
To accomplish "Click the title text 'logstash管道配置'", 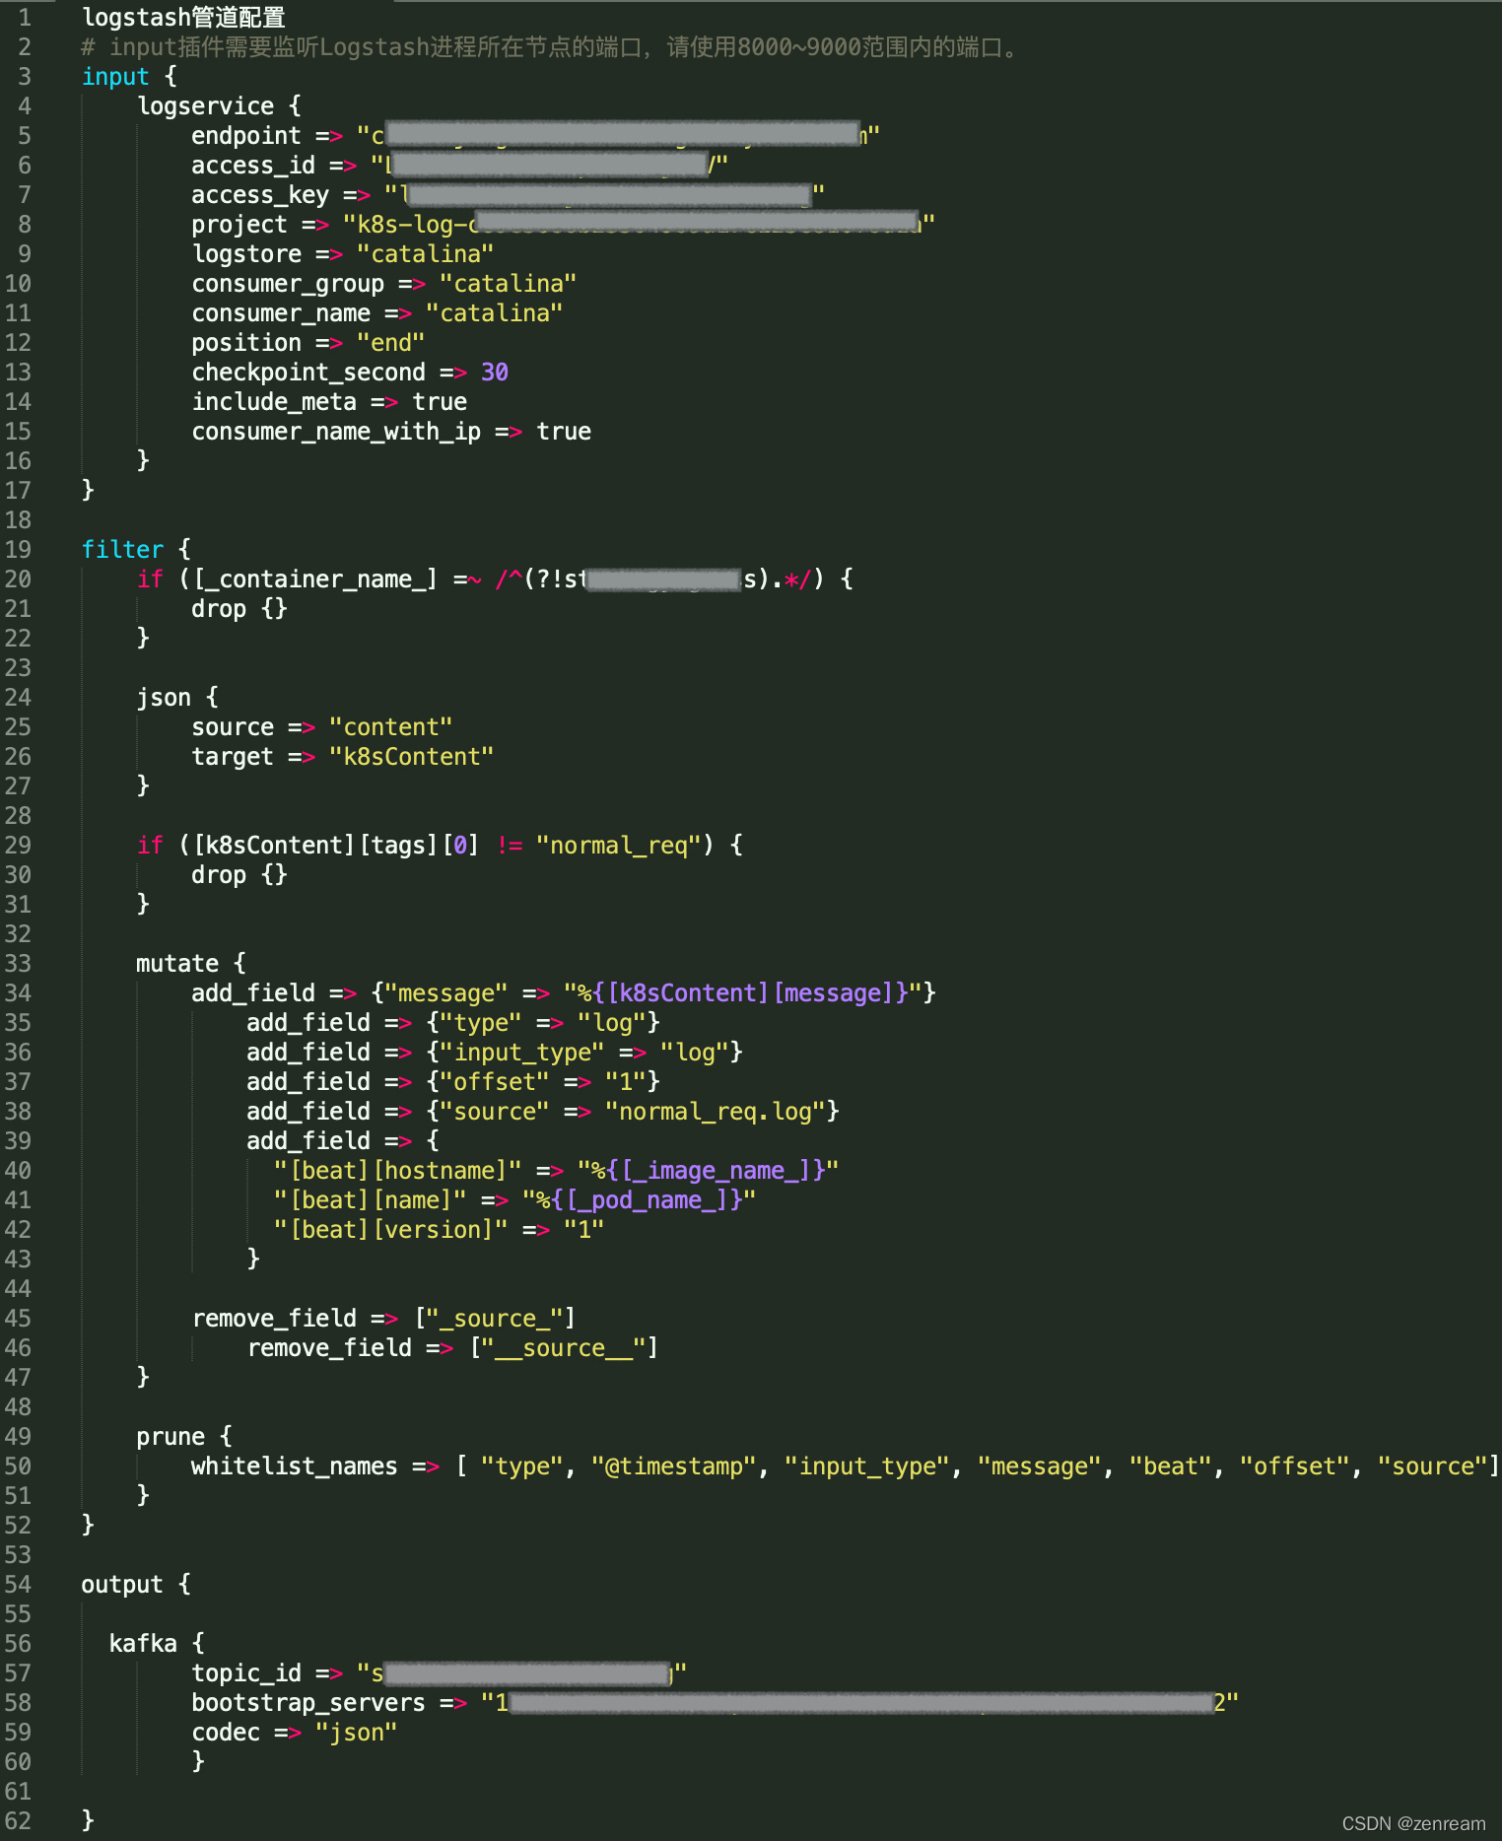I will coord(183,18).
